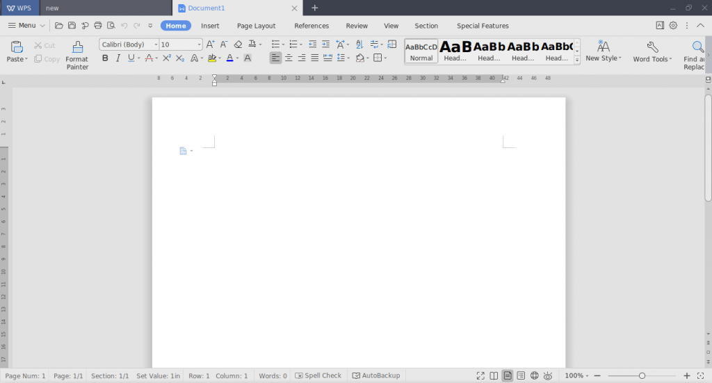Click the Paste clipboard icon
Viewport: 712px width, 383px height.
pyautogui.click(x=17, y=47)
